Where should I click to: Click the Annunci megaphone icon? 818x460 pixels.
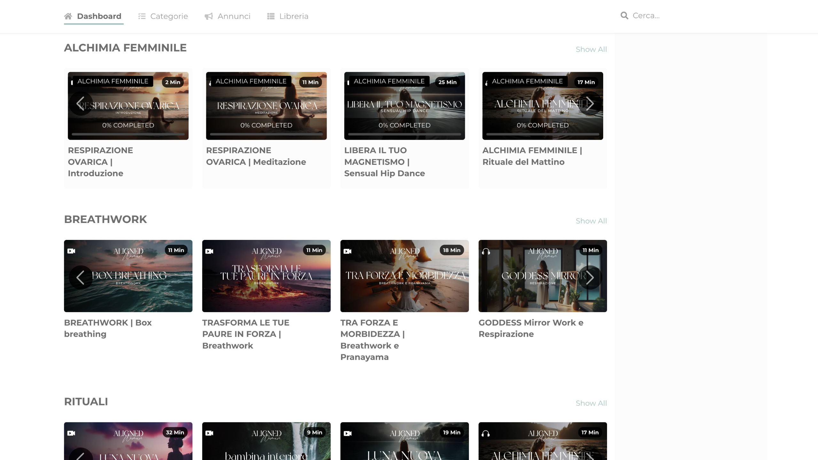tap(209, 16)
